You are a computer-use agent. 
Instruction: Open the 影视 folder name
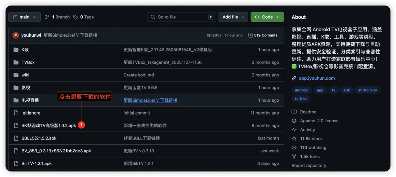coord(26,88)
